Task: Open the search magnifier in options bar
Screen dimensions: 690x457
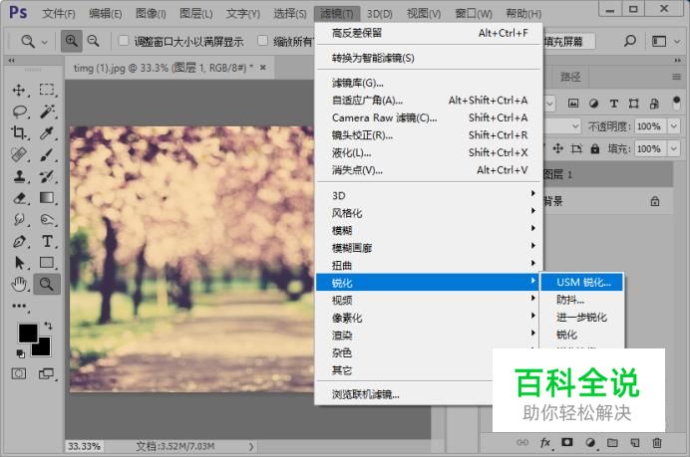Action: point(630,41)
